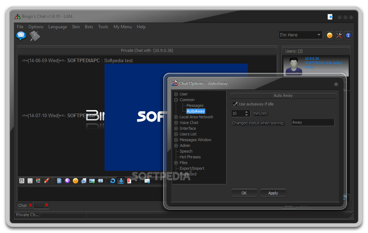This screenshot has width=368, height=233.
Task: Click the smiley status icon near top right
Action: click(330, 35)
